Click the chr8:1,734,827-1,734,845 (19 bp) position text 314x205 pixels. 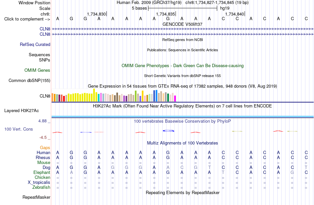coord(217,3)
